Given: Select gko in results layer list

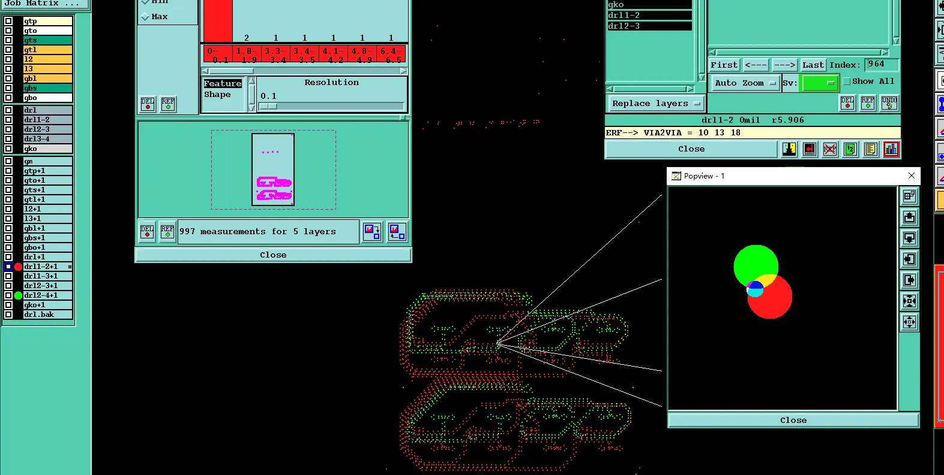Looking at the screenshot, I should (649, 5).
